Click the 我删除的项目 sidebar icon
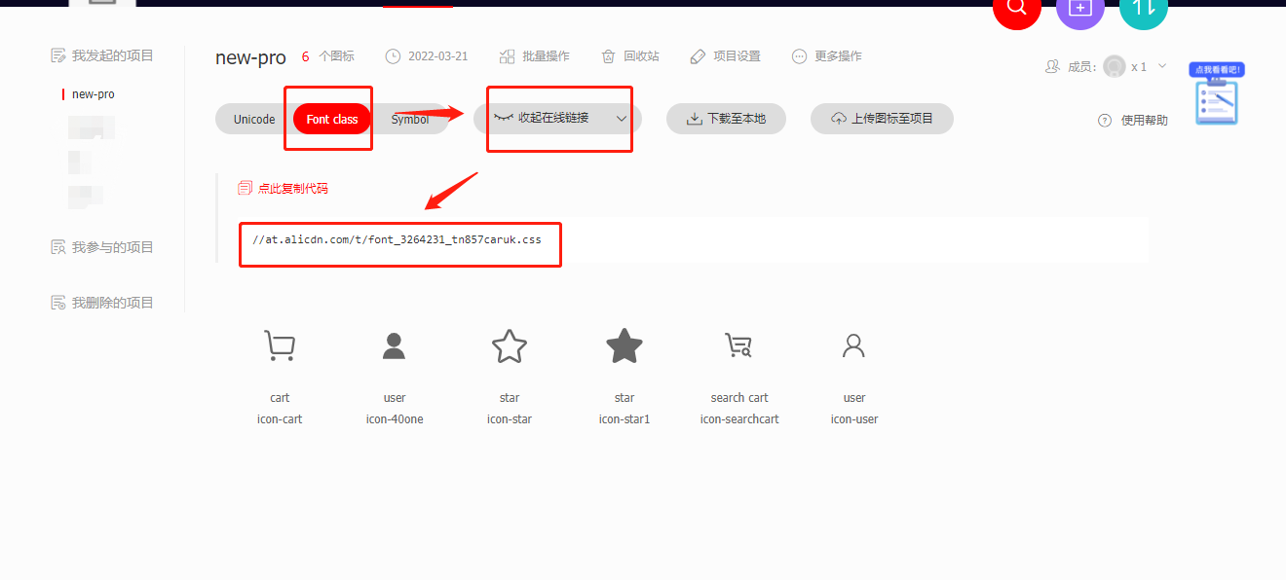 [x=57, y=303]
